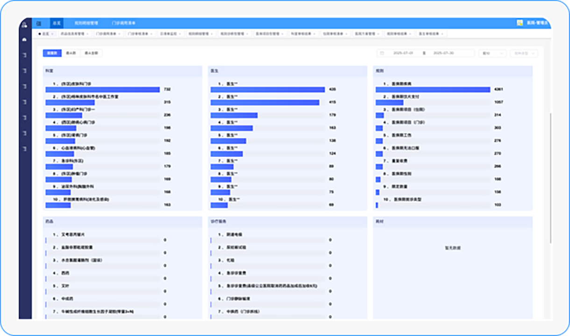Click the vertical scrollbar on the right edge
The image size is (570, 336).
pyautogui.click(x=550, y=177)
